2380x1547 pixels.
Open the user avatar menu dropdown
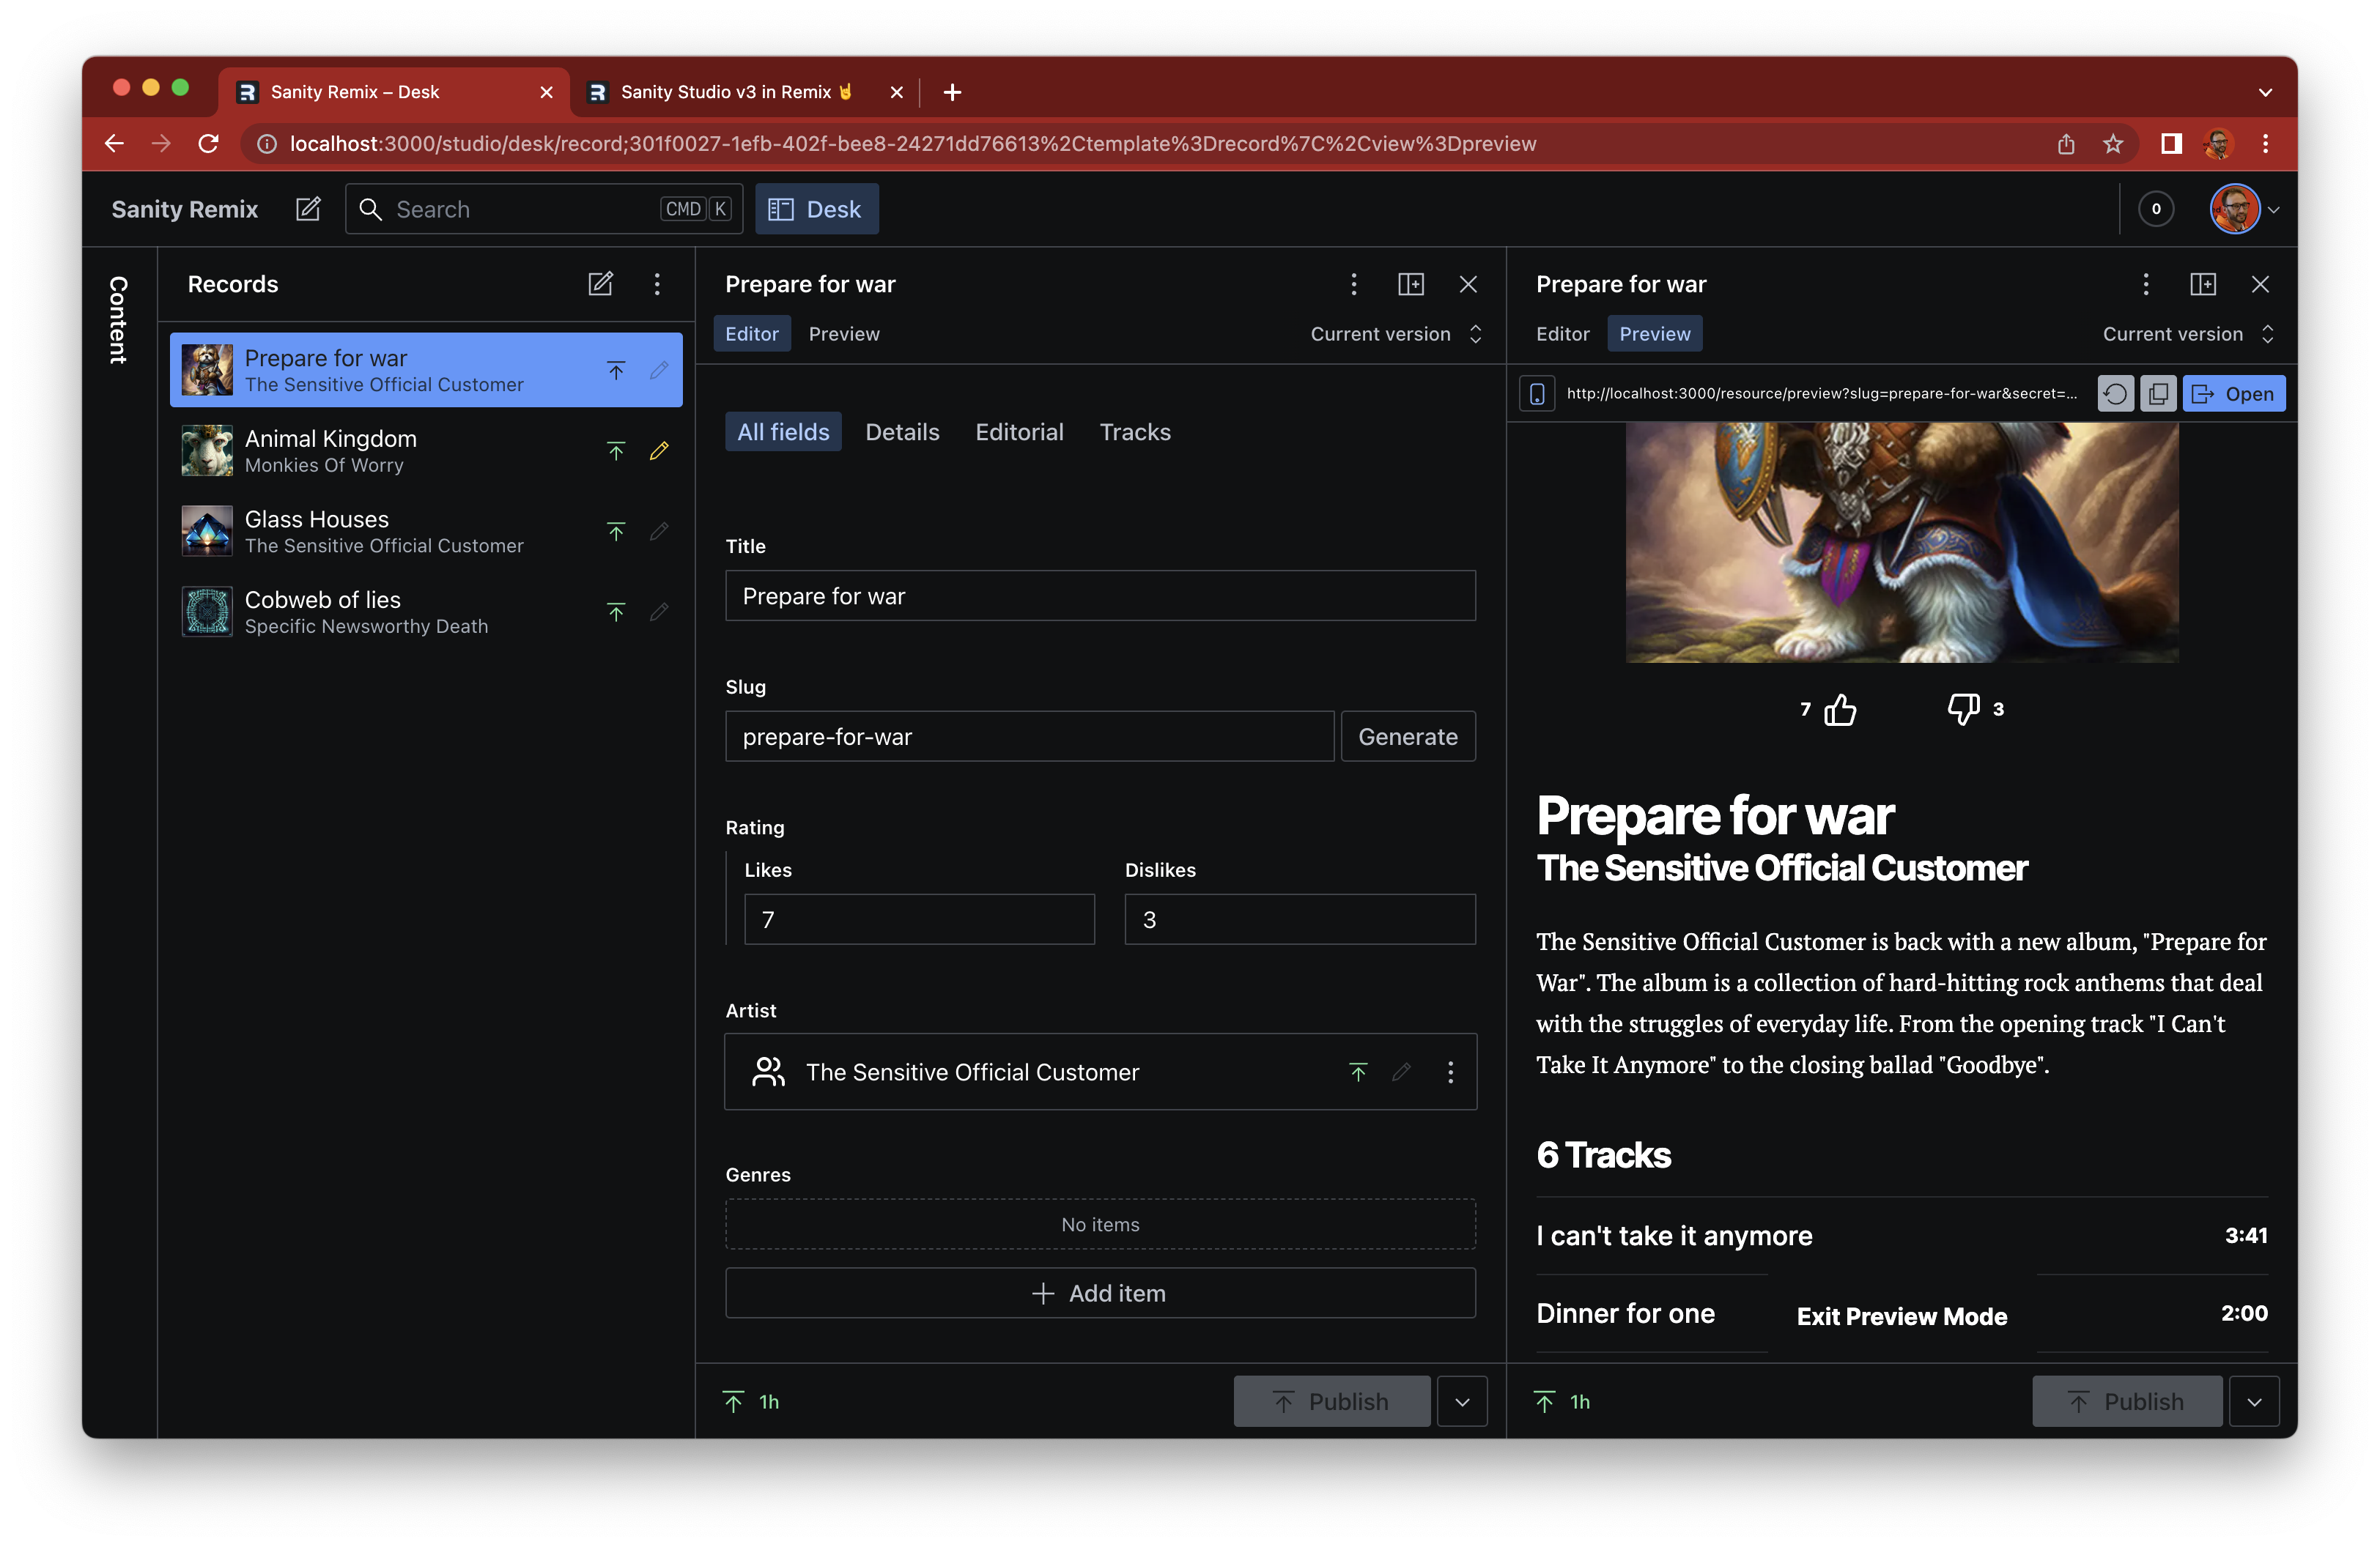[2245, 209]
